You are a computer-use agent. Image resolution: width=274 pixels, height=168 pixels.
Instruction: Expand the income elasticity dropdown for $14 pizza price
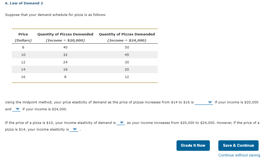pos(74,129)
